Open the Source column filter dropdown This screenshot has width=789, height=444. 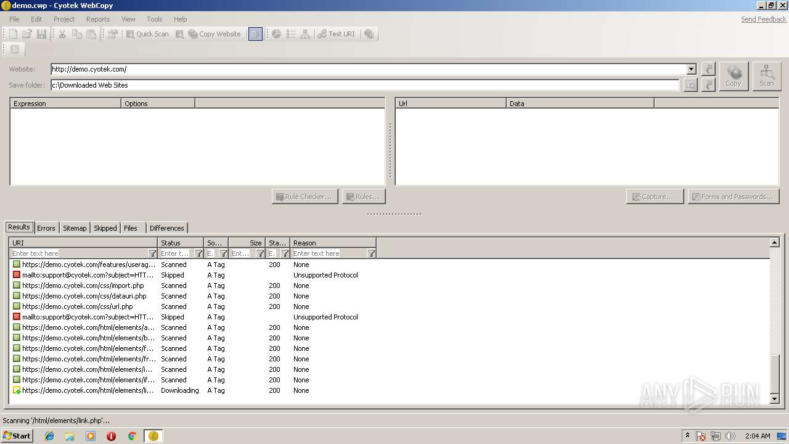pyautogui.click(x=223, y=253)
